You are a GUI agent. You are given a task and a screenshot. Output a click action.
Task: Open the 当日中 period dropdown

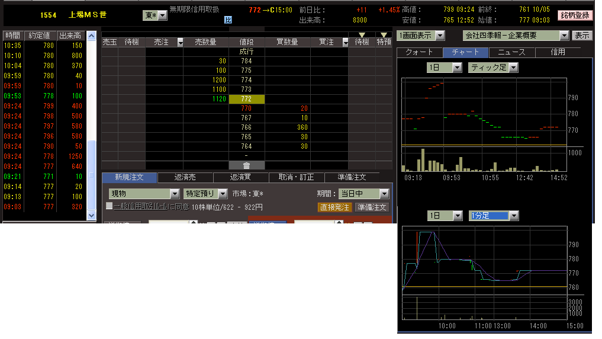[x=384, y=194]
